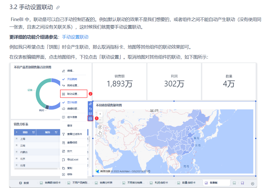This screenshot has width=274, height=188.
Task: Choose 联动设置 from the context menu
Action: point(74,94)
